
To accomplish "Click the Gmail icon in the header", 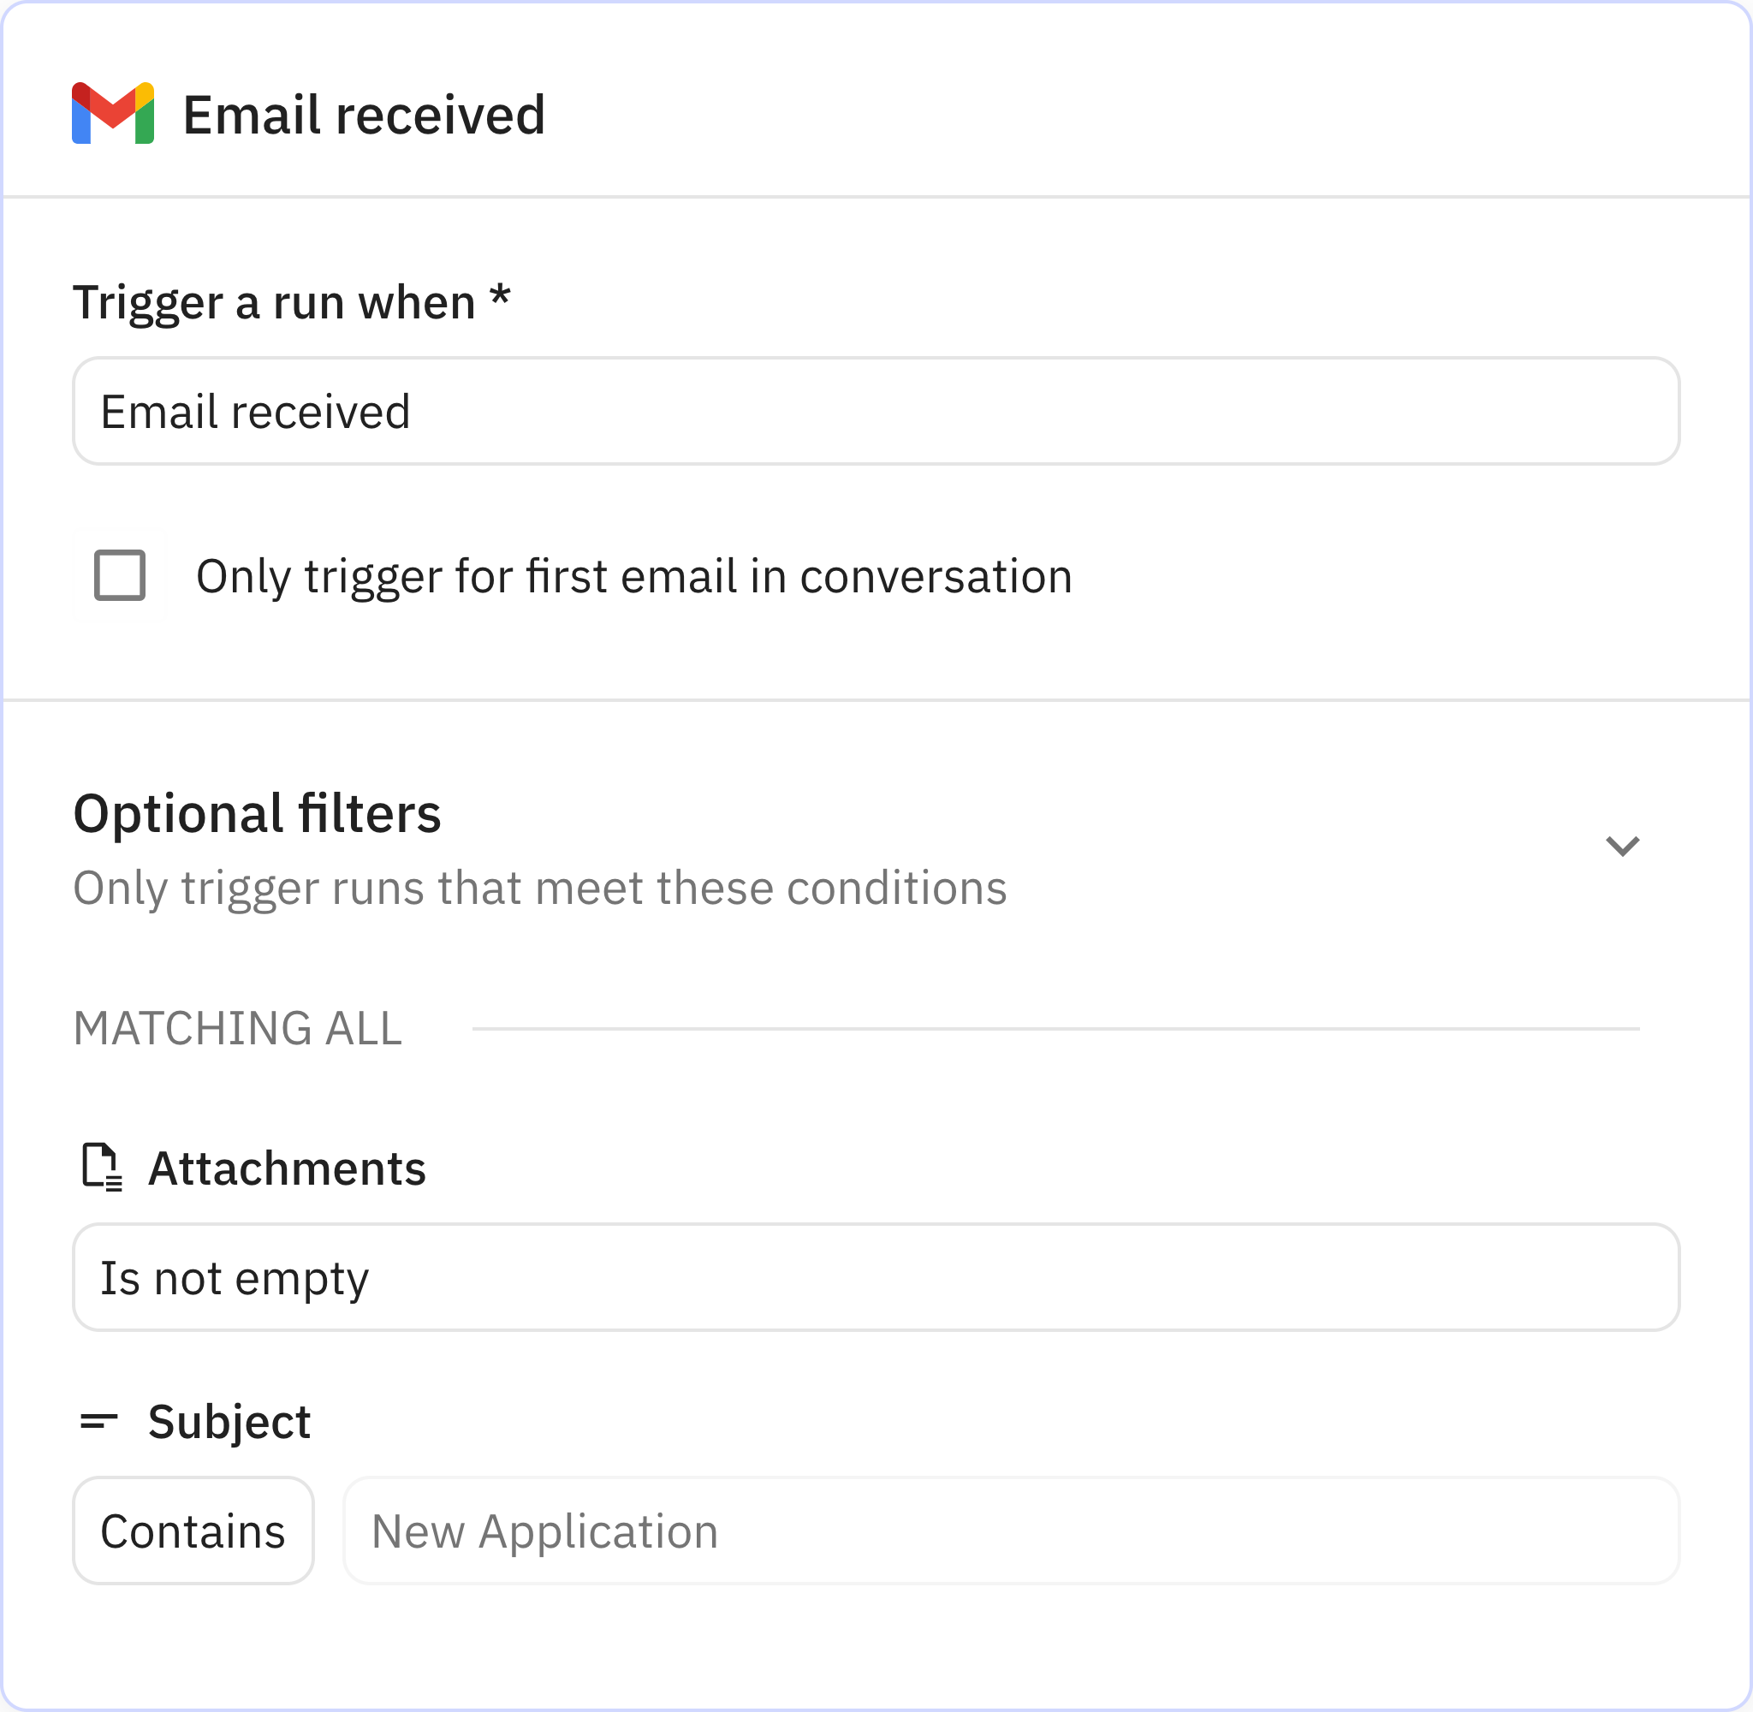I will pos(113,114).
